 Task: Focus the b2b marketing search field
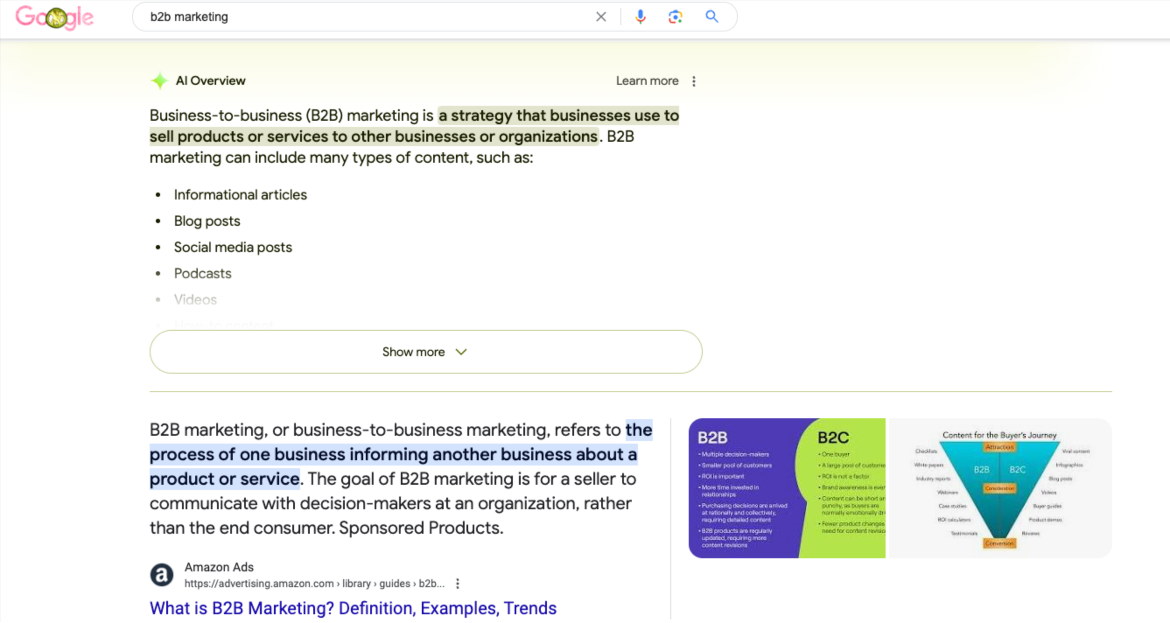(363, 17)
